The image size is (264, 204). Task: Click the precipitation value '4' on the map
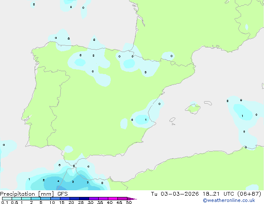click(x=58, y=181)
